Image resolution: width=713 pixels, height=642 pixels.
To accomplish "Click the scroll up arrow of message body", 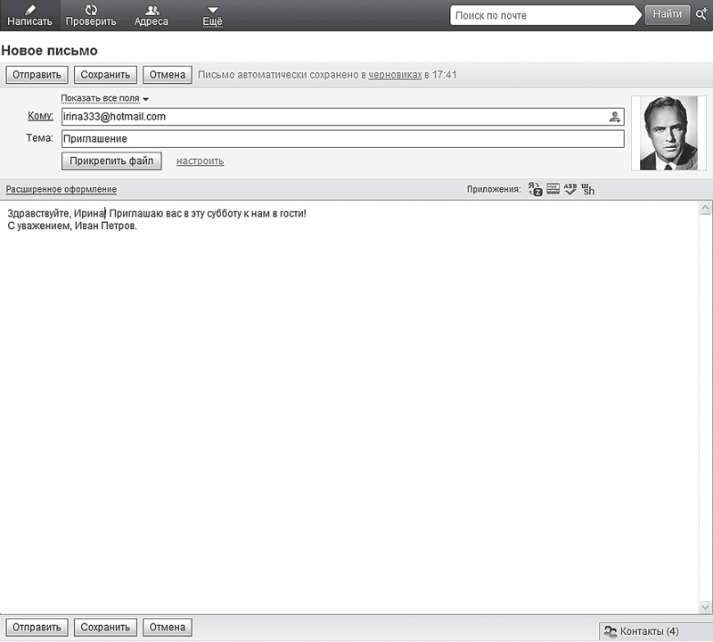I will pos(705,208).
